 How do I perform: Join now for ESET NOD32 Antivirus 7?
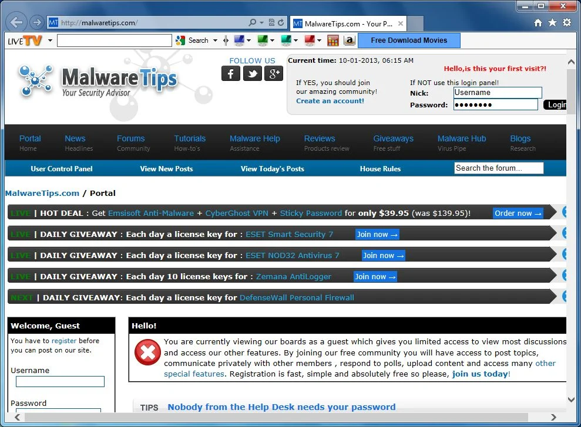click(x=383, y=255)
